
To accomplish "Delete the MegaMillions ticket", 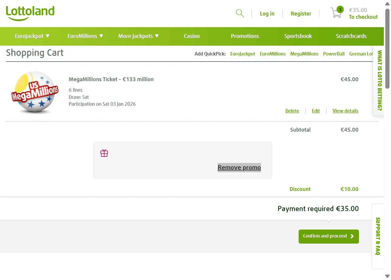I will coord(292,111).
